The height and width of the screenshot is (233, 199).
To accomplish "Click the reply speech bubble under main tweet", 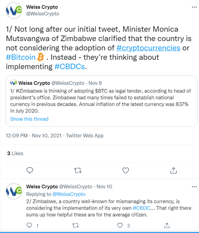I will coord(30,170).
